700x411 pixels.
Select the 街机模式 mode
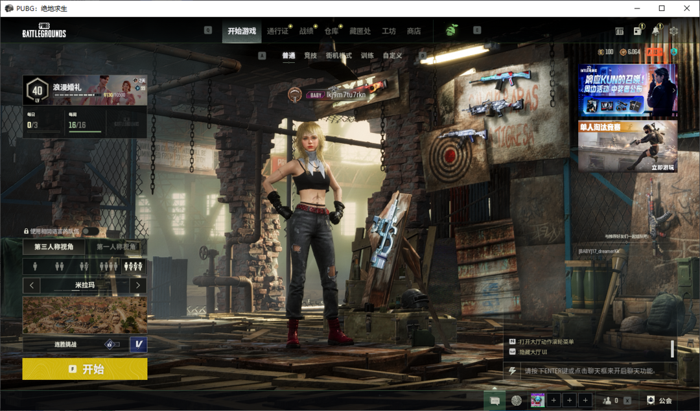pos(339,55)
